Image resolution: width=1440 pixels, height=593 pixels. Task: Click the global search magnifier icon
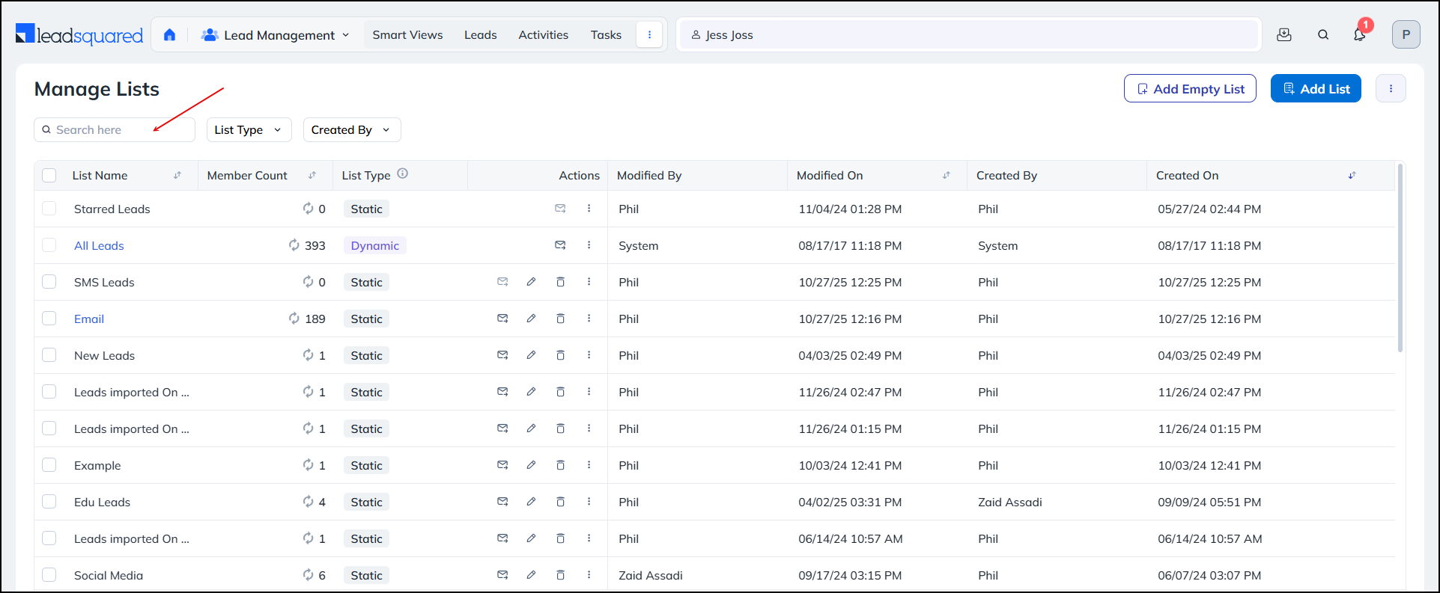click(1323, 34)
